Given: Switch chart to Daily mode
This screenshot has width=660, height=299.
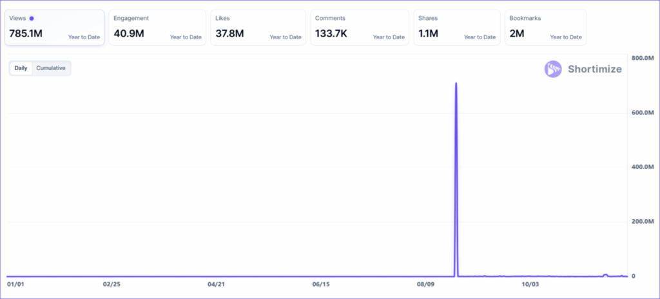Looking at the screenshot, I should (21, 68).
